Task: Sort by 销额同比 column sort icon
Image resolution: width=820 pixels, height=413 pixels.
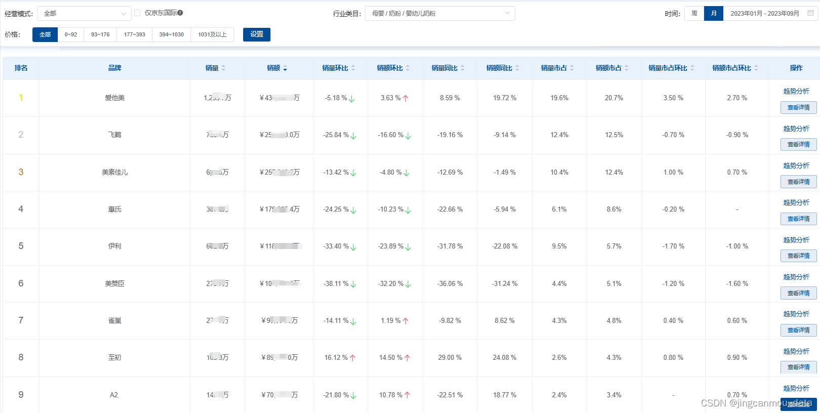Action: point(517,68)
